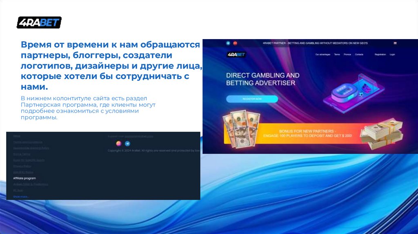Click the bold blue heading 'Время от времени'
The width and height of the screenshot is (418, 234).
click(112, 66)
